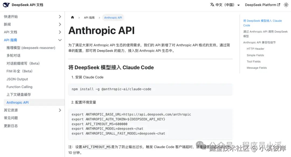291x157 pixels.
Task: Click the 1. 安装 Claude Code step text
Action: pyautogui.click(x=87, y=77)
